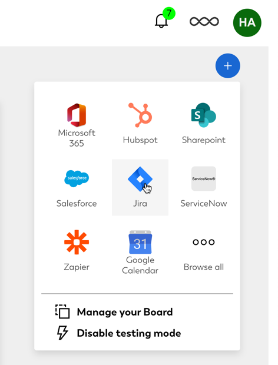This screenshot has height=365, width=278.
Task: Select Manage your Board
Action: tap(114, 312)
